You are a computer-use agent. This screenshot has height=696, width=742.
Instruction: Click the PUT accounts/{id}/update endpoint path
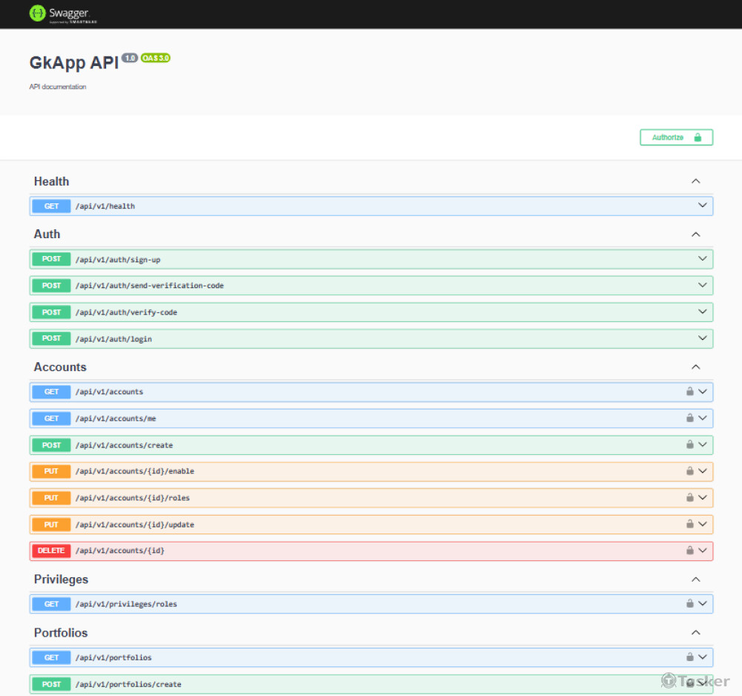(134, 525)
